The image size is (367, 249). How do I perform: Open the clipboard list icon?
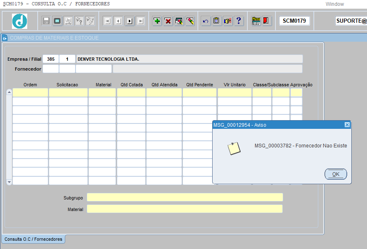point(217,21)
